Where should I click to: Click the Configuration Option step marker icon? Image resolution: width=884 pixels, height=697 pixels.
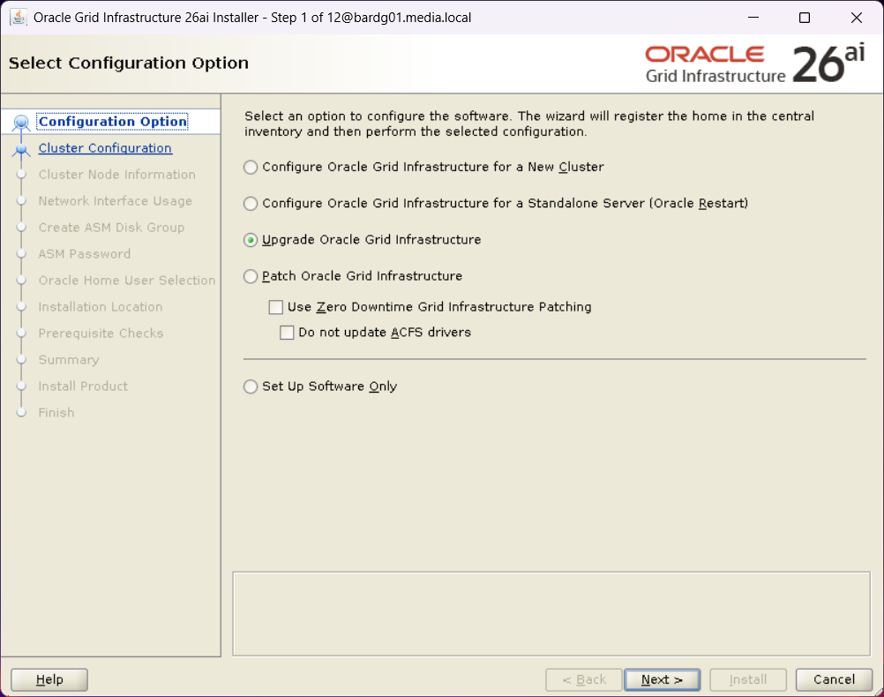tap(21, 122)
